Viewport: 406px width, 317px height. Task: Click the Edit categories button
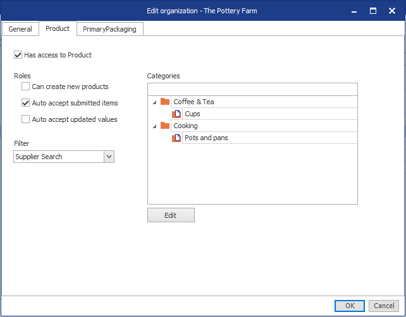171,215
